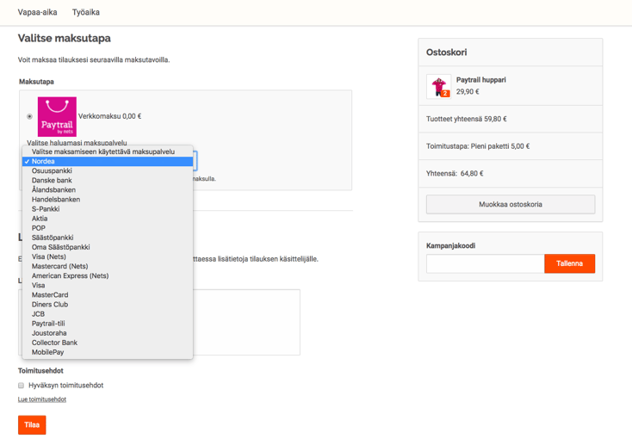Click the Muokkaa ostoskoria button
The width and height of the screenshot is (632, 445).
pos(511,204)
